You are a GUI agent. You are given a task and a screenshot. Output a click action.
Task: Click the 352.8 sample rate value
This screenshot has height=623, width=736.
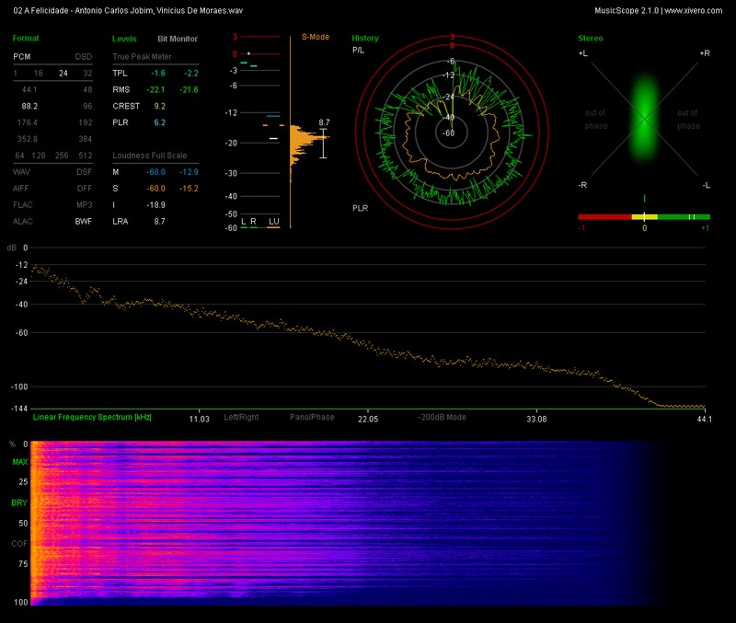[28, 139]
